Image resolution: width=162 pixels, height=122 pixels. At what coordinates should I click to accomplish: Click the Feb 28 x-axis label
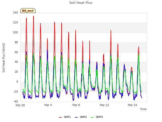point(20,105)
